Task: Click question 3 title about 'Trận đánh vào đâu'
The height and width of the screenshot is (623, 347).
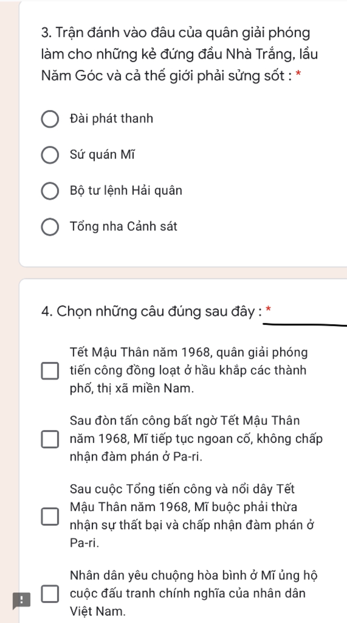Action: click(x=180, y=54)
